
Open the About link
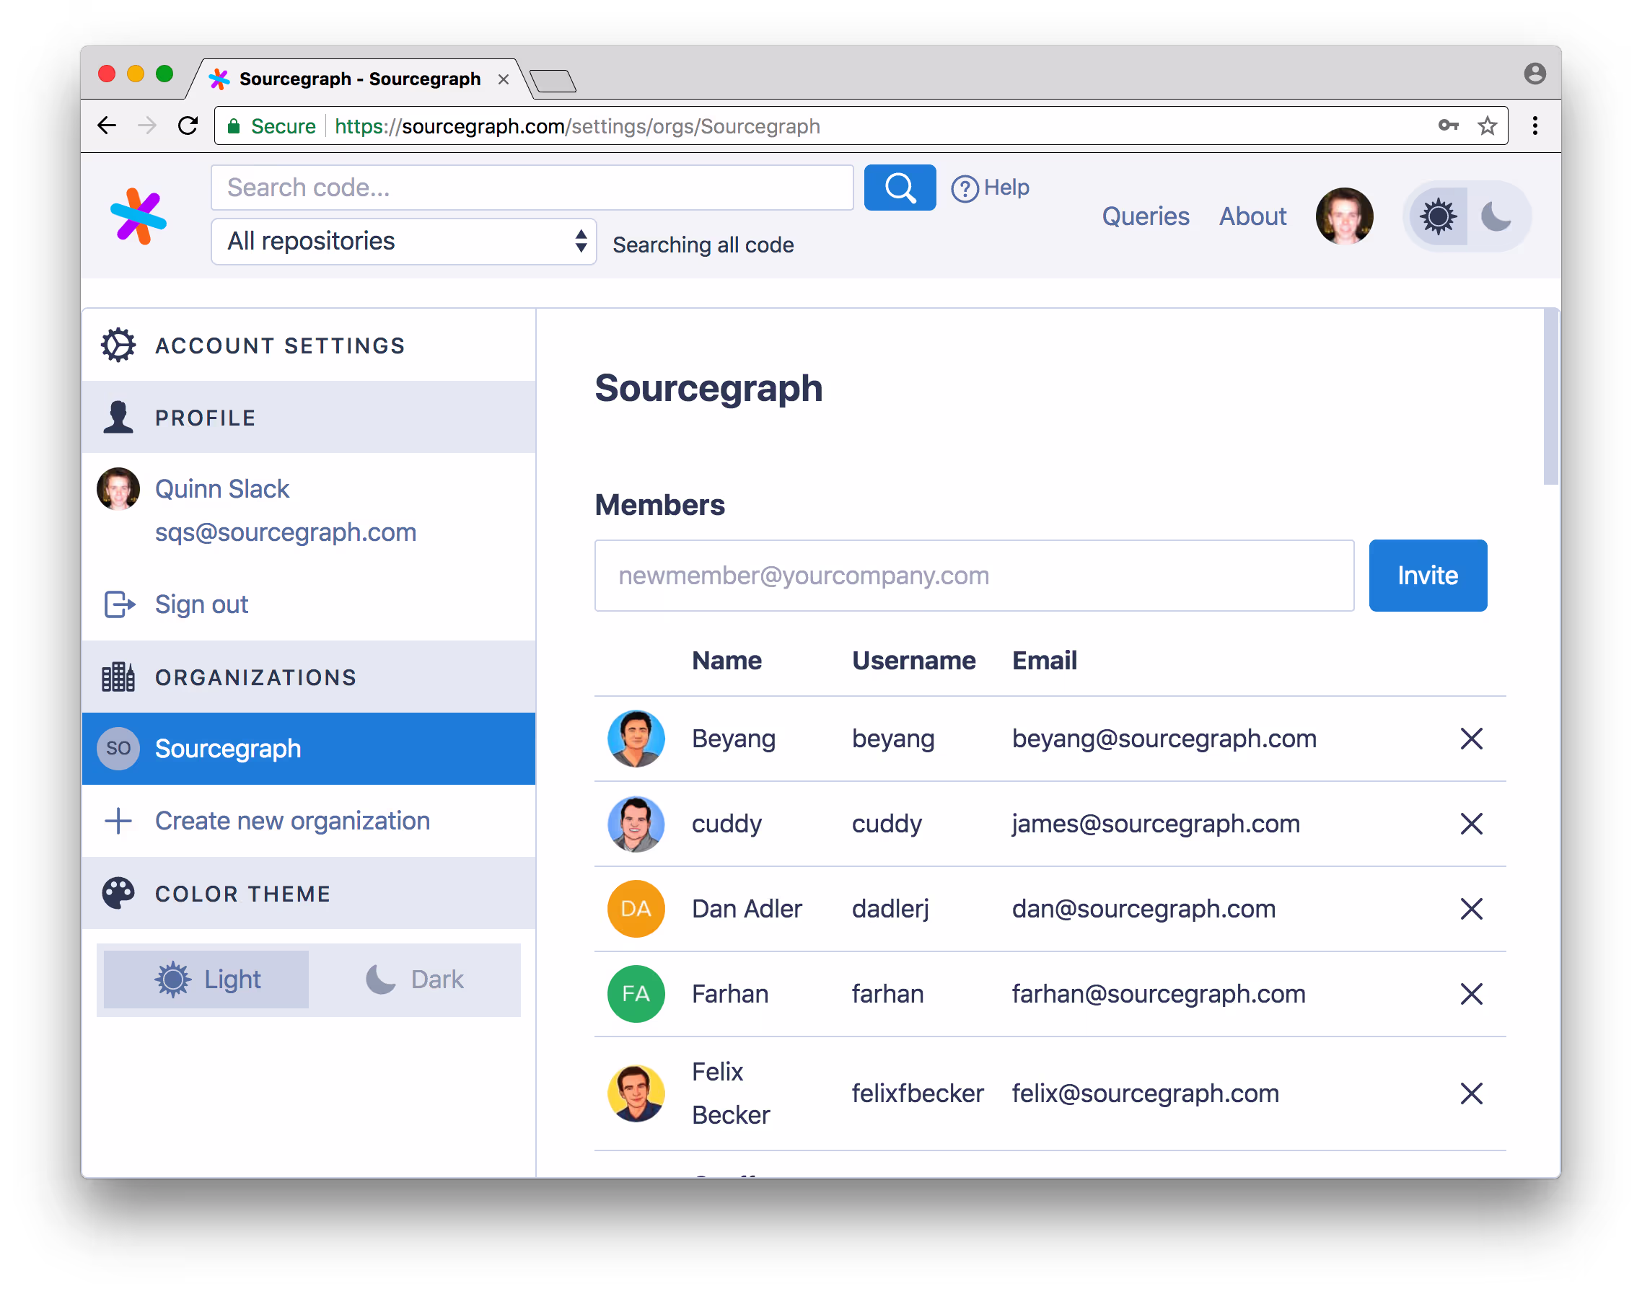pos(1252,216)
